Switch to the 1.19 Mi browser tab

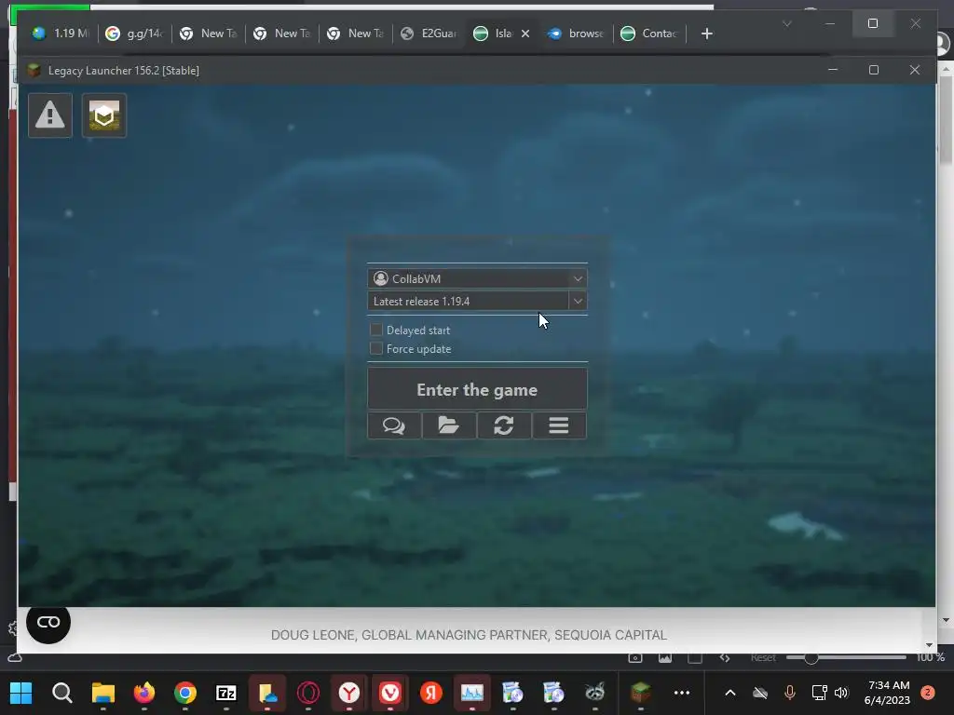(x=61, y=34)
